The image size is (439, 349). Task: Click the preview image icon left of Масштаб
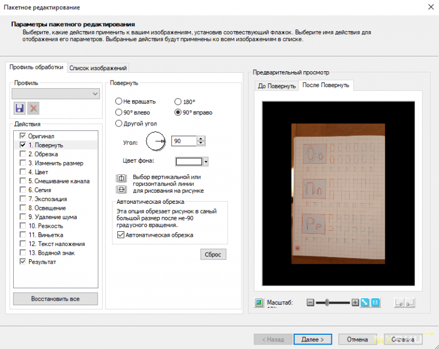pyautogui.click(x=259, y=302)
